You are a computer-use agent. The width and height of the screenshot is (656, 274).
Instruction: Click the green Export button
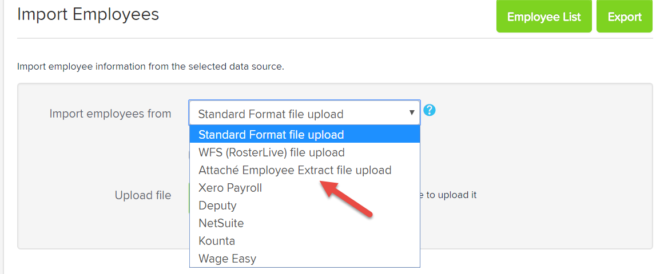coord(625,17)
